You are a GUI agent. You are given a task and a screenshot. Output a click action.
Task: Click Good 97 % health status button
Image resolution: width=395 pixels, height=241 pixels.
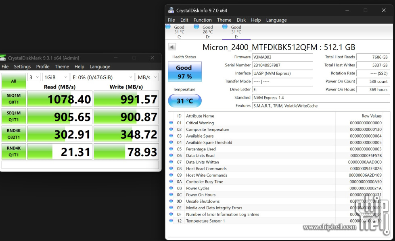tap(185, 72)
